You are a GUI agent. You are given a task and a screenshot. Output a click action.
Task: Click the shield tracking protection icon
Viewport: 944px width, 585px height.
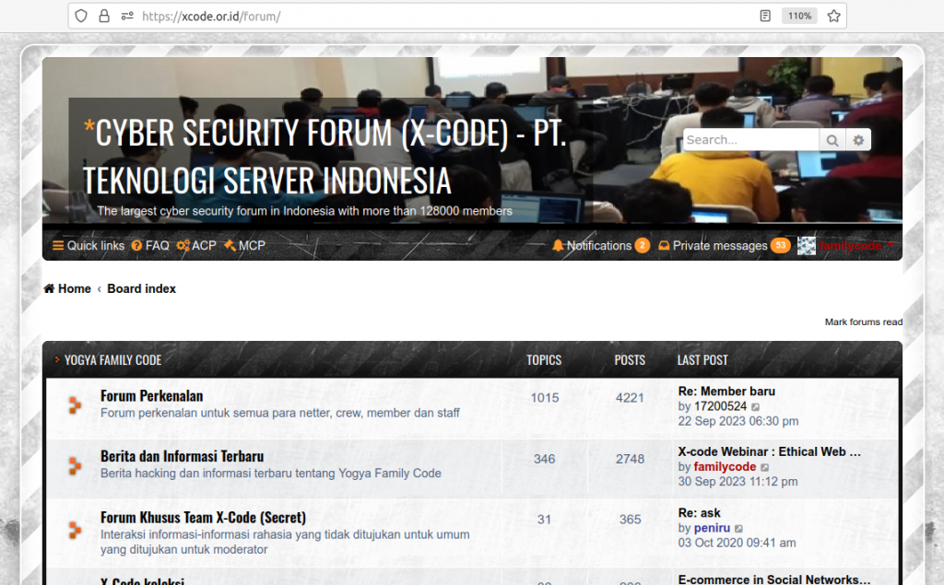pyautogui.click(x=81, y=17)
